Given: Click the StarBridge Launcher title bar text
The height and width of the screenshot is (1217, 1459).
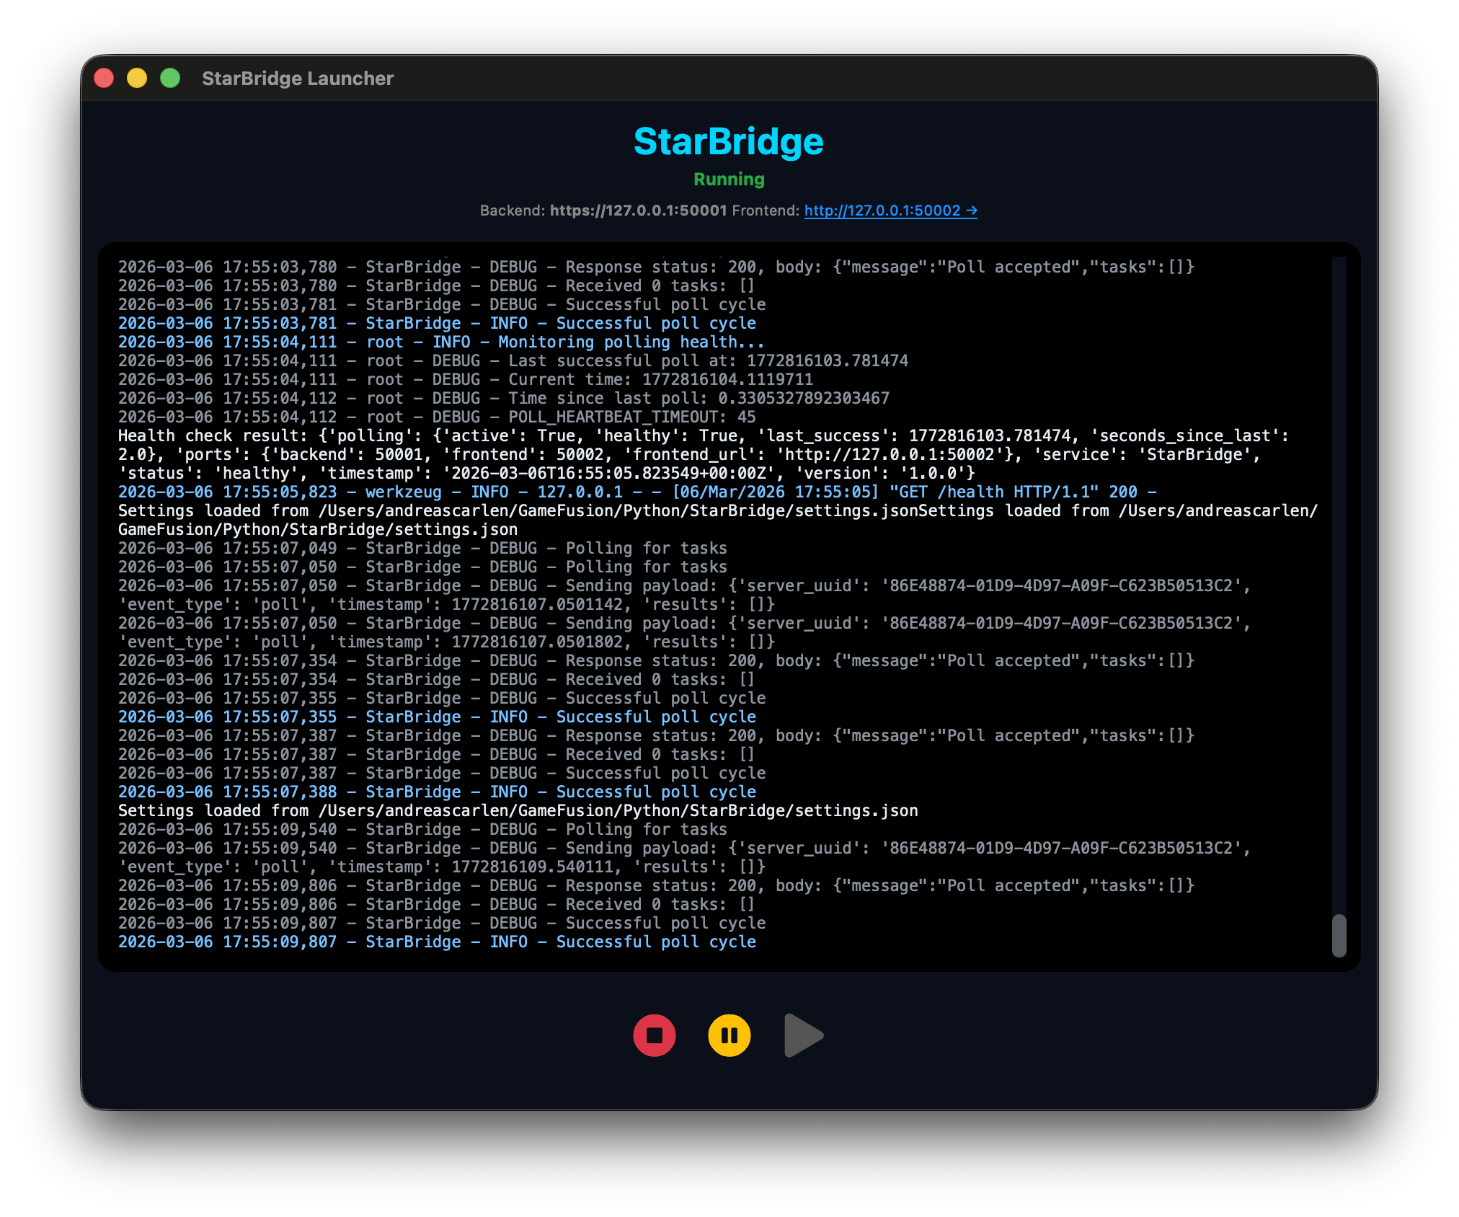Looking at the screenshot, I should point(298,79).
